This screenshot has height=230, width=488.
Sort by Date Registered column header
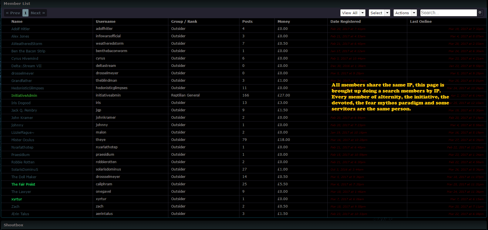[x=346, y=22]
